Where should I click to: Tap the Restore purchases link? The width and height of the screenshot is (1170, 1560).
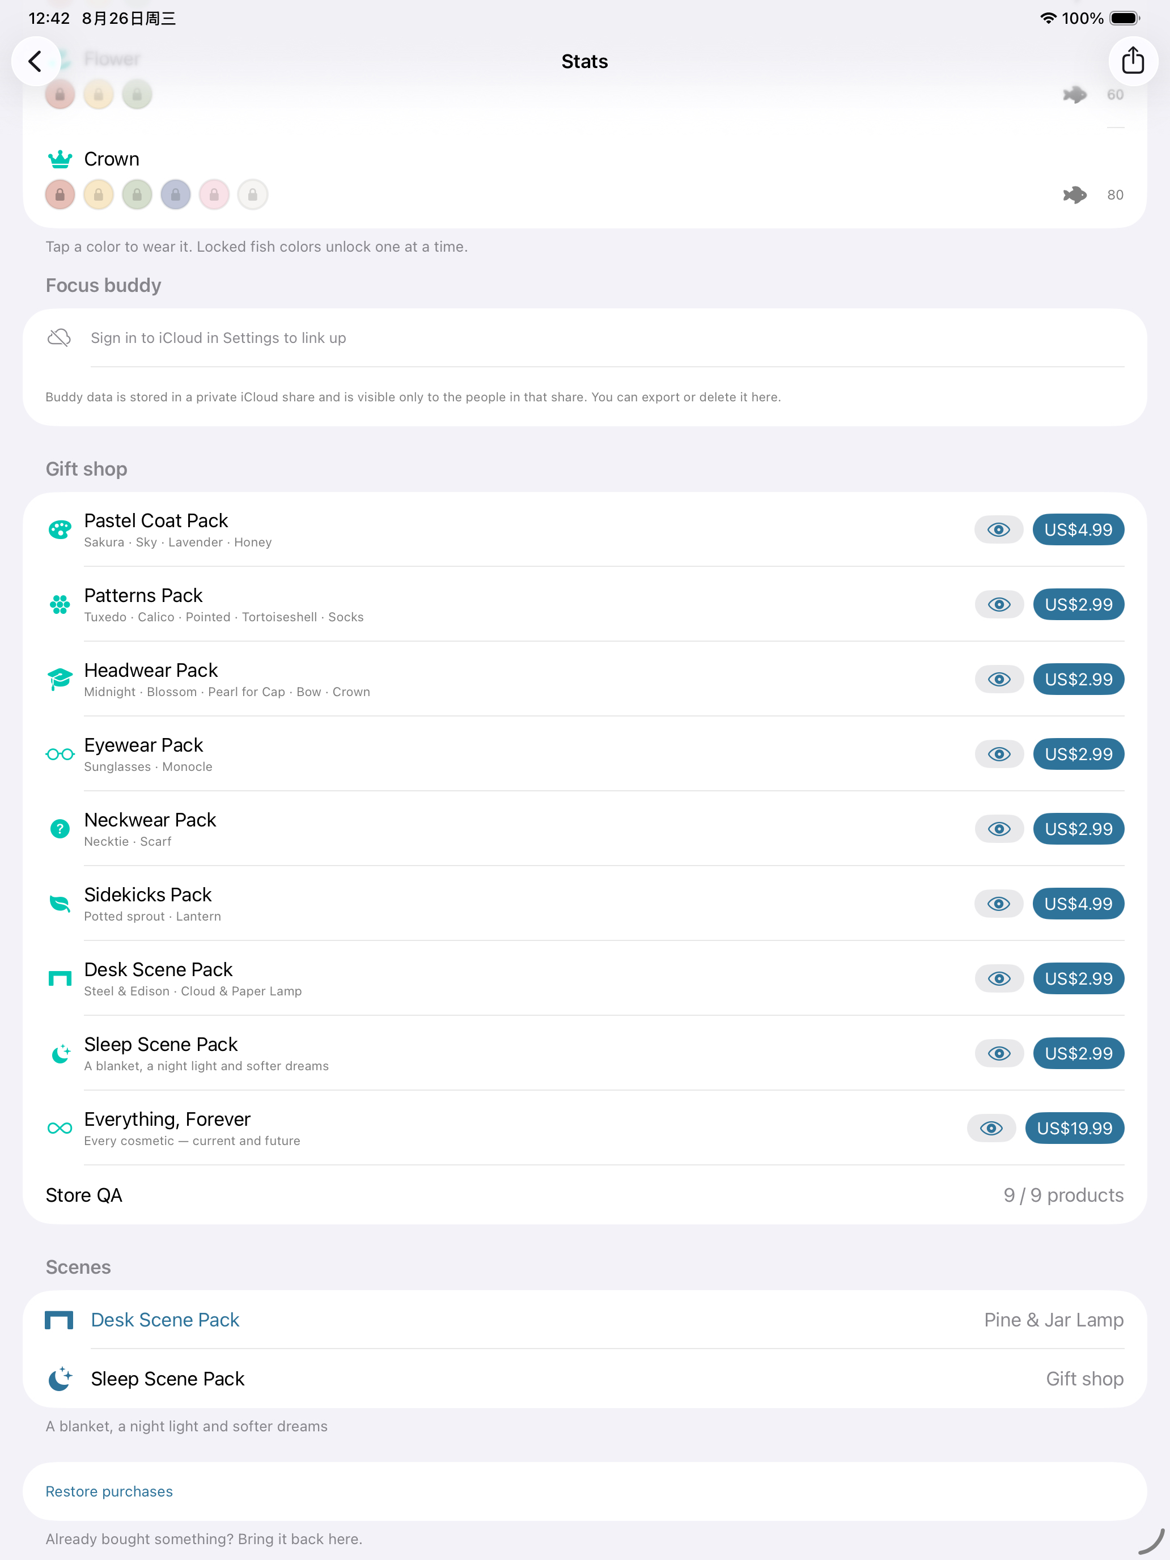pos(109,1491)
